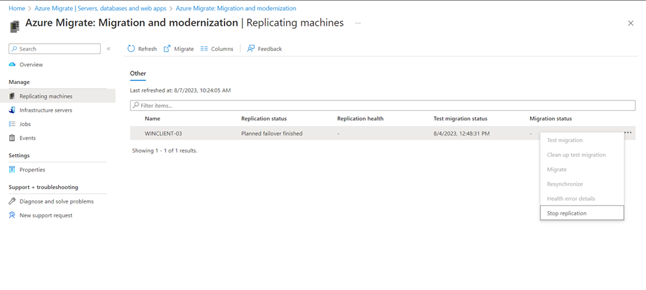Close the Replicating machines blade
This screenshot has width=646, height=290.
[630, 23]
